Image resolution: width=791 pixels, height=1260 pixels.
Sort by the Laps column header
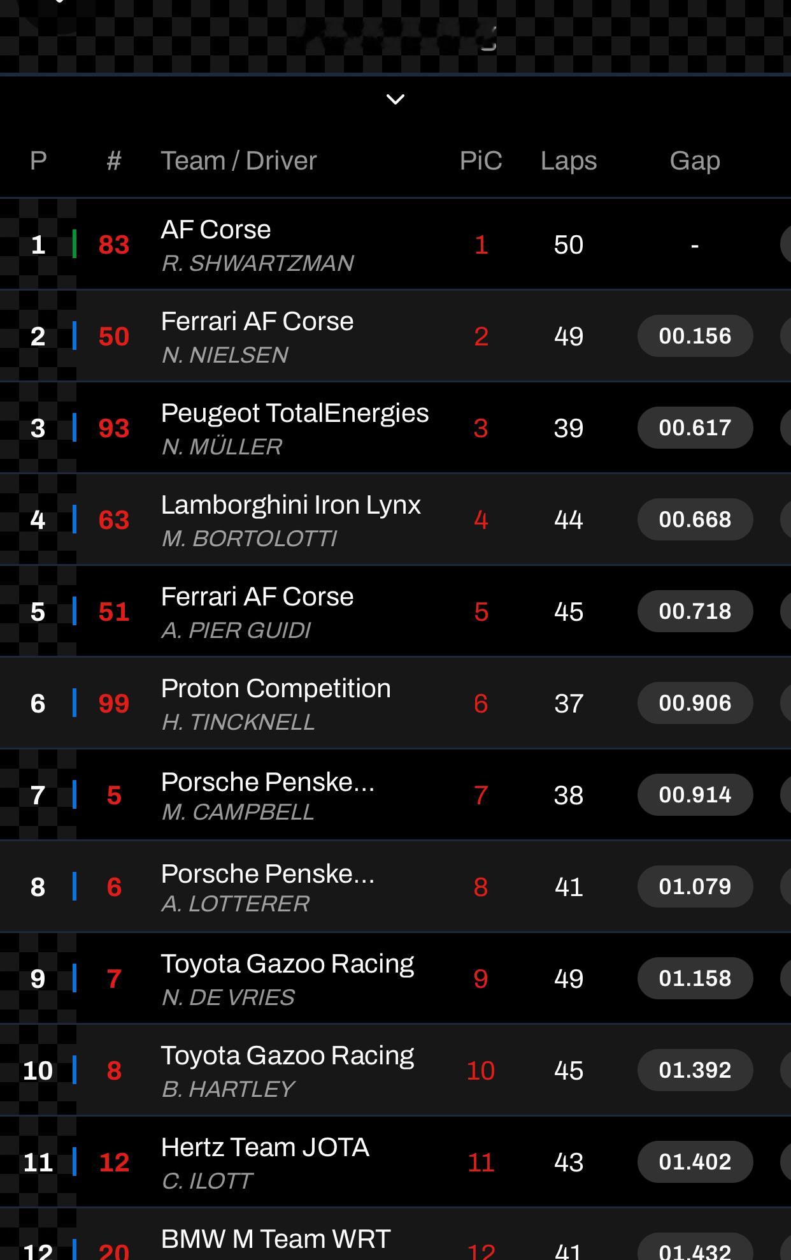[569, 161]
